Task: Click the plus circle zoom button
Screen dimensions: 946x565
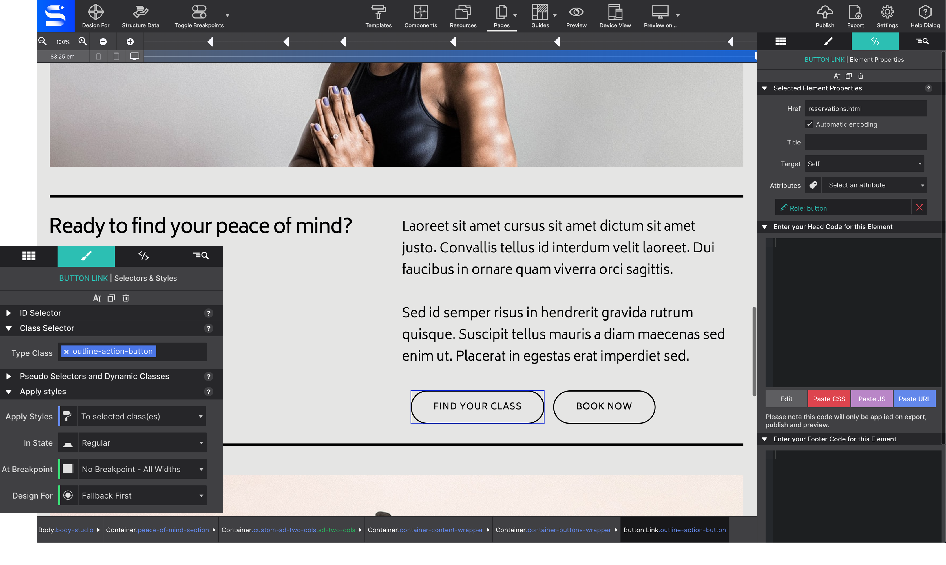Action: [x=130, y=41]
